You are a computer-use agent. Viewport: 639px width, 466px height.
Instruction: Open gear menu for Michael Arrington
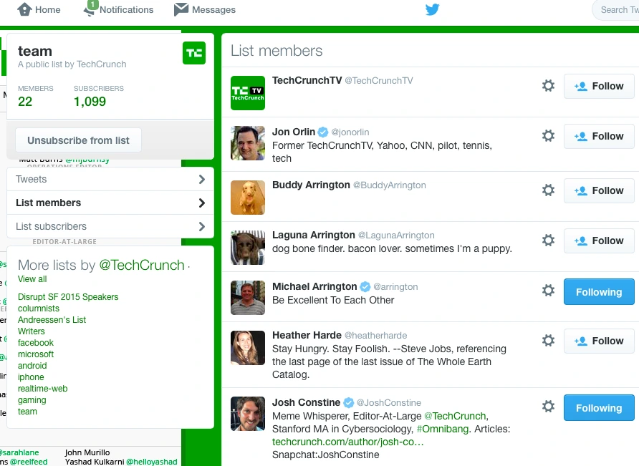tap(548, 291)
